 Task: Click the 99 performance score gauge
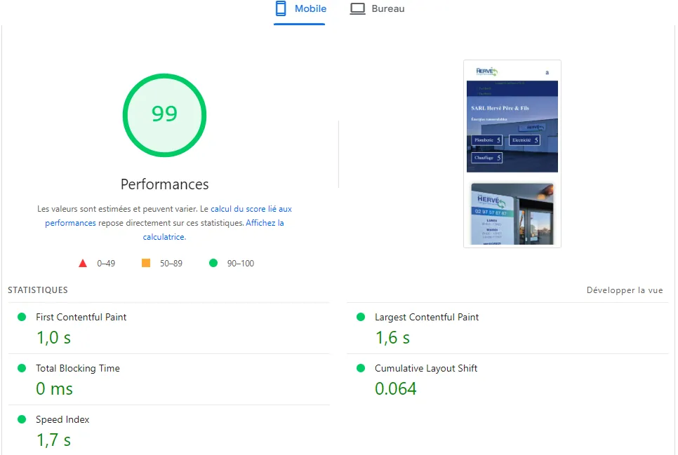pos(164,115)
